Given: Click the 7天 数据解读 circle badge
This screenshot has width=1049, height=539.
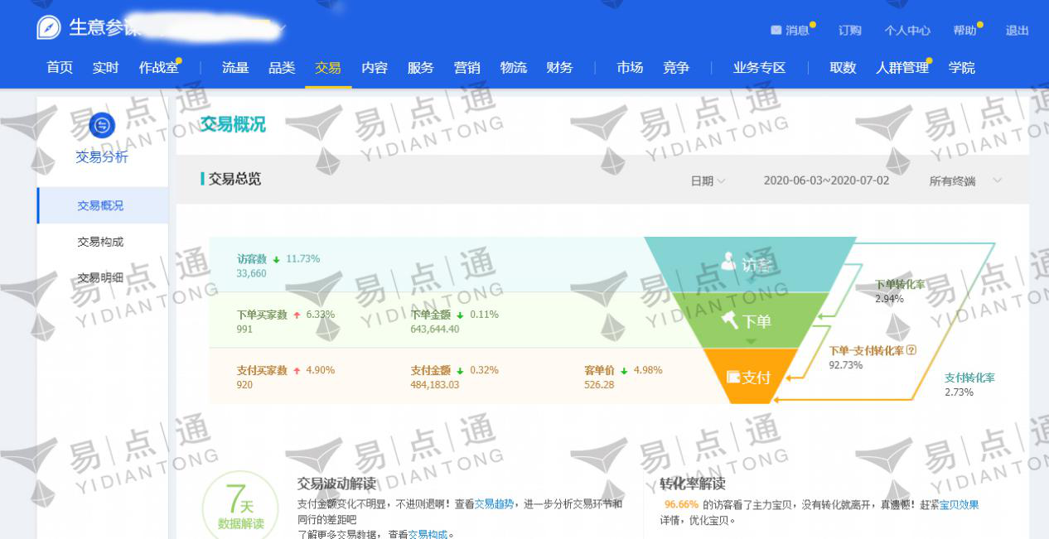Looking at the screenshot, I should pyautogui.click(x=239, y=507).
